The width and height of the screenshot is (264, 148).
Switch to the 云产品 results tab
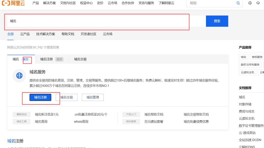(x=25, y=34)
